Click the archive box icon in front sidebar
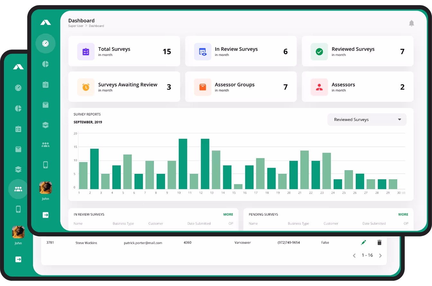 (x=45, y=105)
